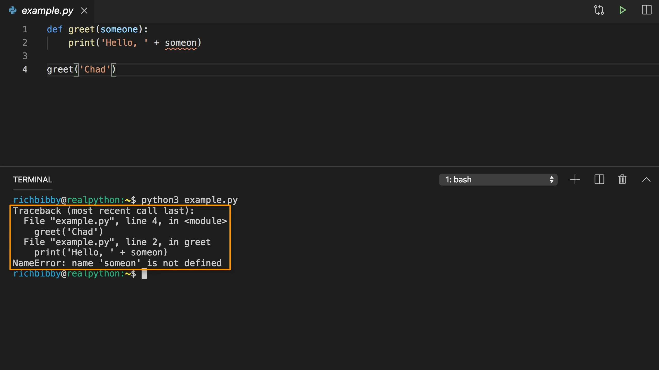Click the 'greet' function name definition
Image resolution: width=659 pixels, height=370 pixels.
coord(81,29)
